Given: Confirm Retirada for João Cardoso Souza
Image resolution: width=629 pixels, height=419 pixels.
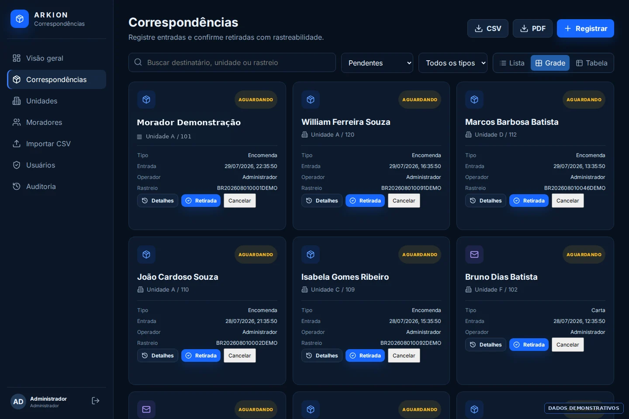Looking at the screenshot, I should point(201,356).
